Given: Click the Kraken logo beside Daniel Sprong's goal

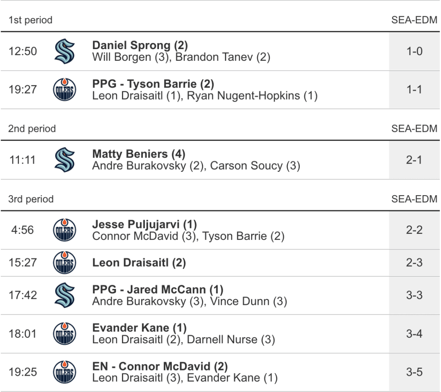Looking at the screenshot, I should 65,51.
